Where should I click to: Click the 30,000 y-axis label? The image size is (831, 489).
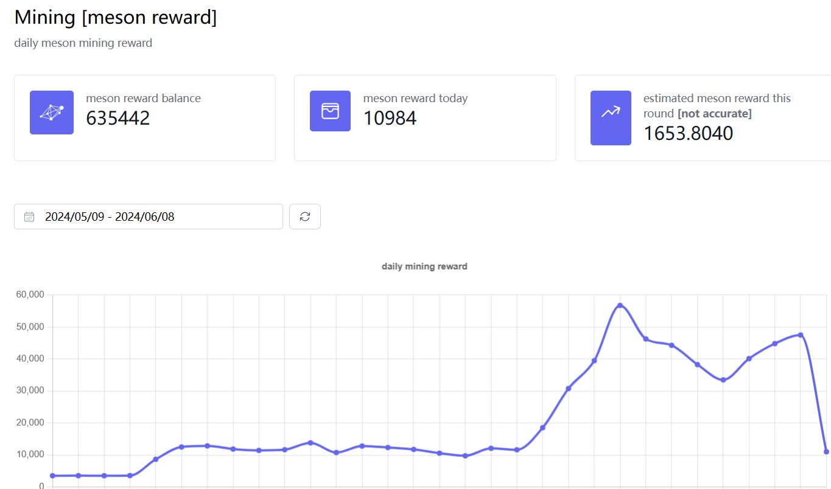point(30,390)
